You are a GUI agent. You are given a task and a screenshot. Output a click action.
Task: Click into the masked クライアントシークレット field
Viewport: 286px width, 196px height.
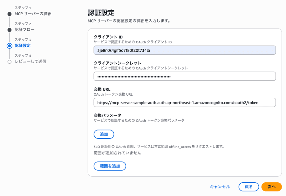pos(185,76)
